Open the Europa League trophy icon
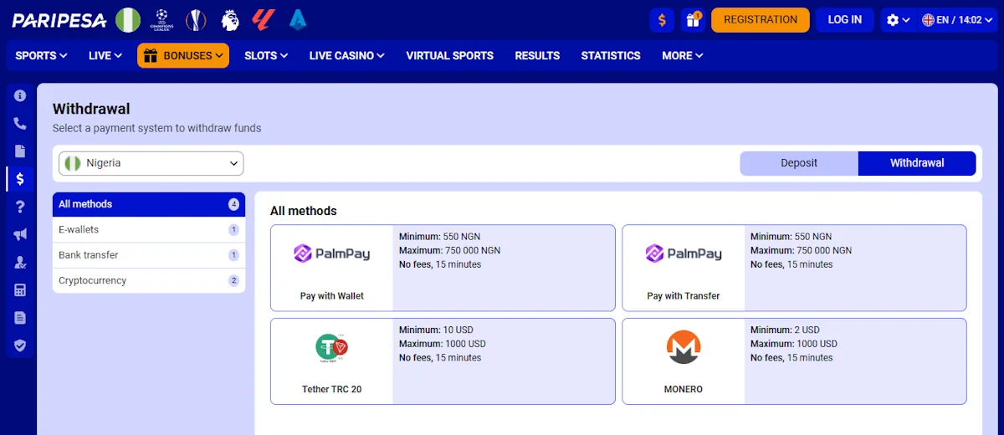Screen dimensions: 1004x435 coord(195,19)
